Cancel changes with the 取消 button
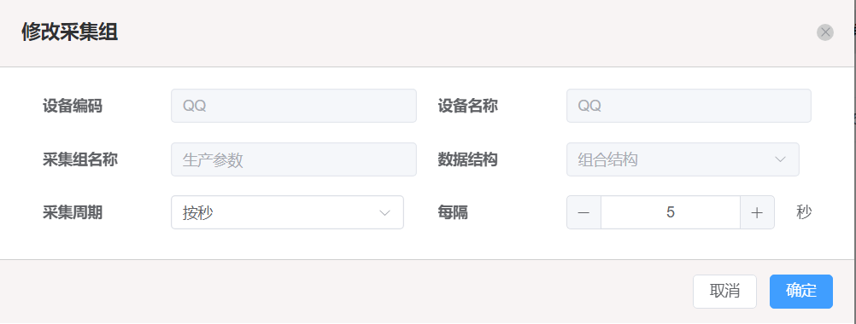 coord(724,292)
